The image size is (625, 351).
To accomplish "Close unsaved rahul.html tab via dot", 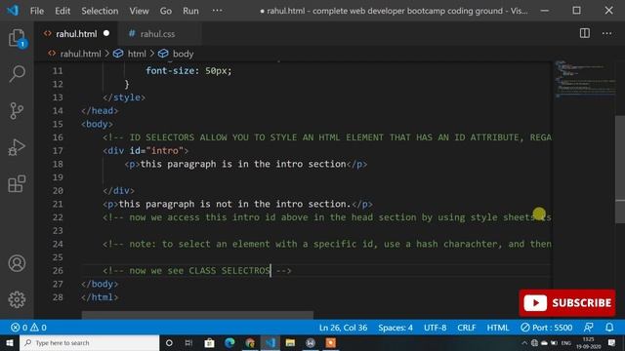I will click(106, 33).
